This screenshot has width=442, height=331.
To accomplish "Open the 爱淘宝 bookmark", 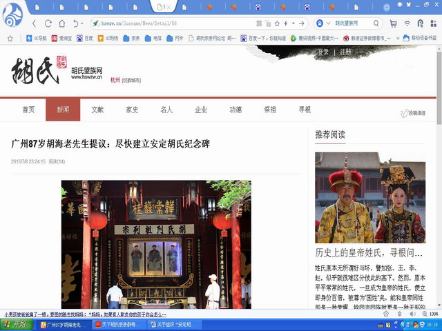I will click(x=61, y=39).
